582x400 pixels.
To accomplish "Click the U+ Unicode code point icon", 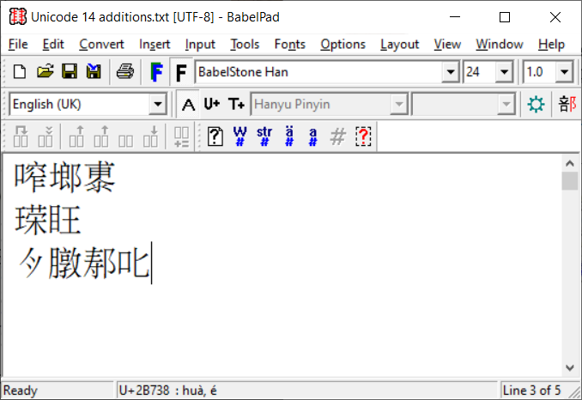I will pyautogui.click(x=212, y=104).
